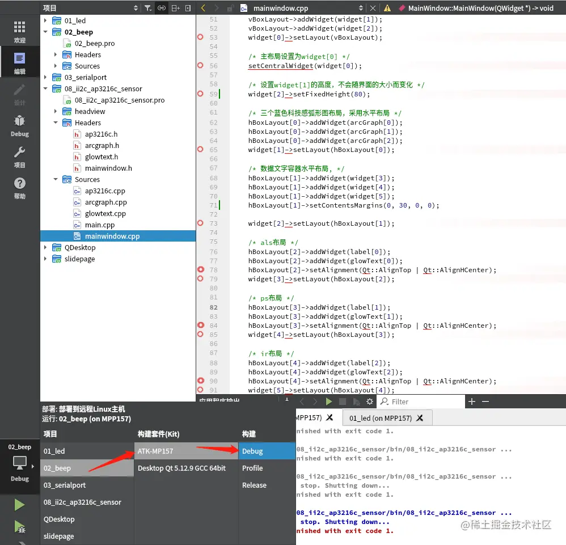Click the filter tree funnel icon
Viewport: 566px width, 545px height.
click(x=148, y=8)
